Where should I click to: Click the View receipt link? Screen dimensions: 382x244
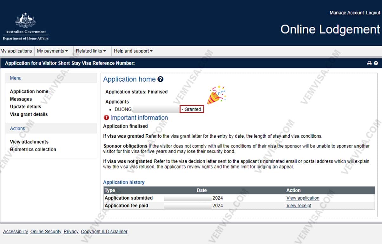(x=299, y=206)
